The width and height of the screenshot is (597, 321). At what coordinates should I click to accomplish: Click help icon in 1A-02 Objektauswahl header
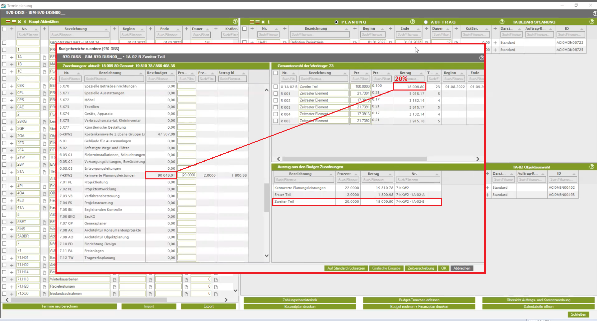coord(591,167)
